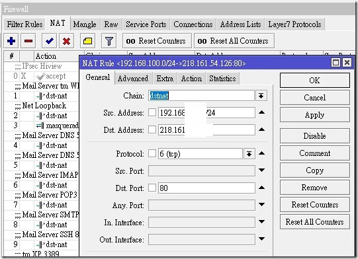This screenshot has width=358, height=259.
Task: Collapse the Dst. Address field
Action: pyautogui.click(x=262, y=129)
